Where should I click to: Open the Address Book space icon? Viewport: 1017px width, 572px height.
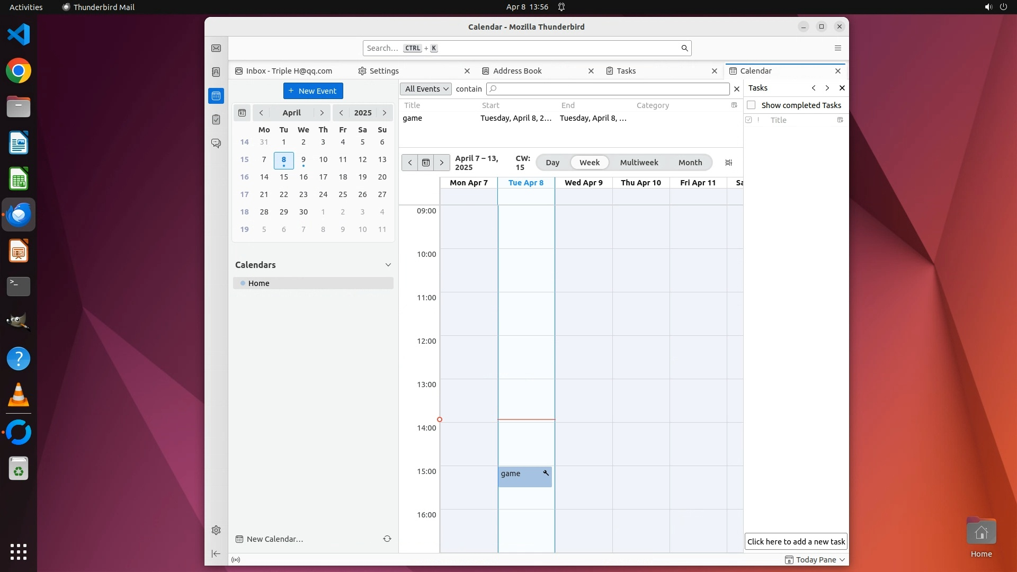point(216,72)
